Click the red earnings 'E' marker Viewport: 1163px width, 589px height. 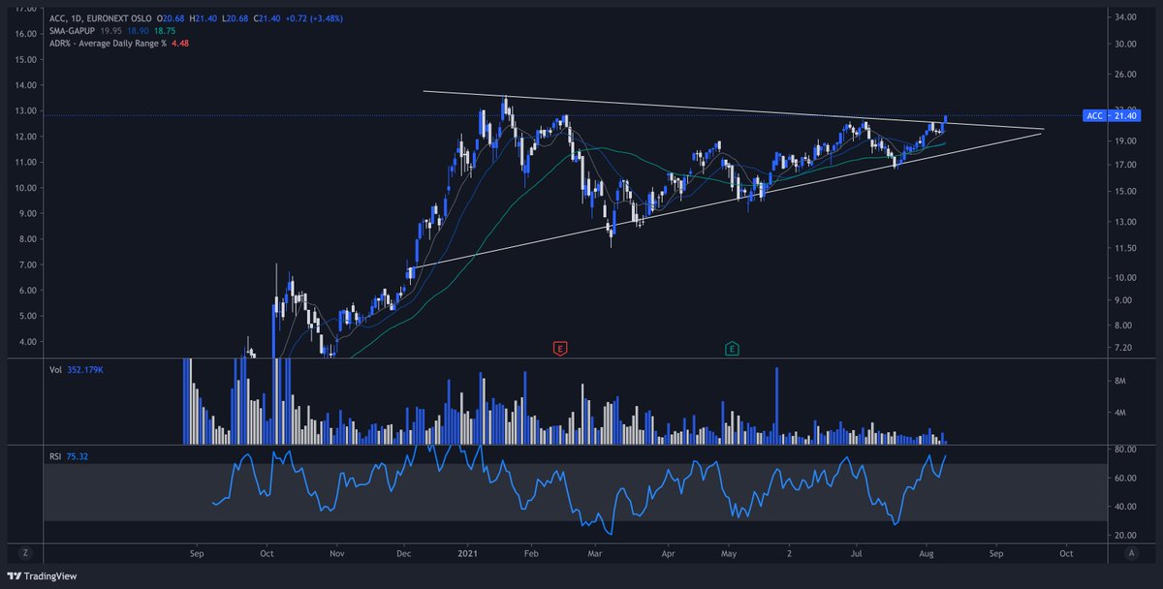pos(559,348)
